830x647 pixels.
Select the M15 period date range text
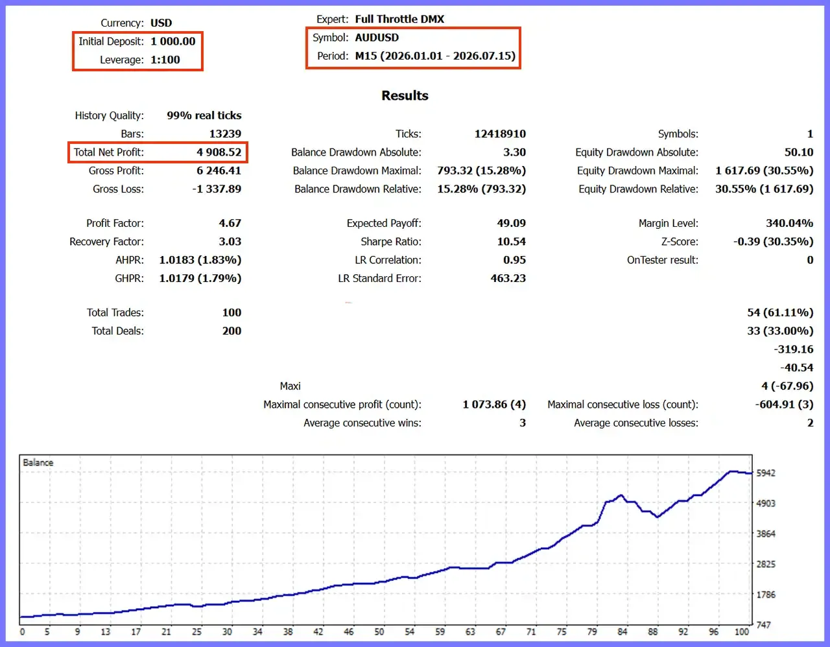point(435,56)
